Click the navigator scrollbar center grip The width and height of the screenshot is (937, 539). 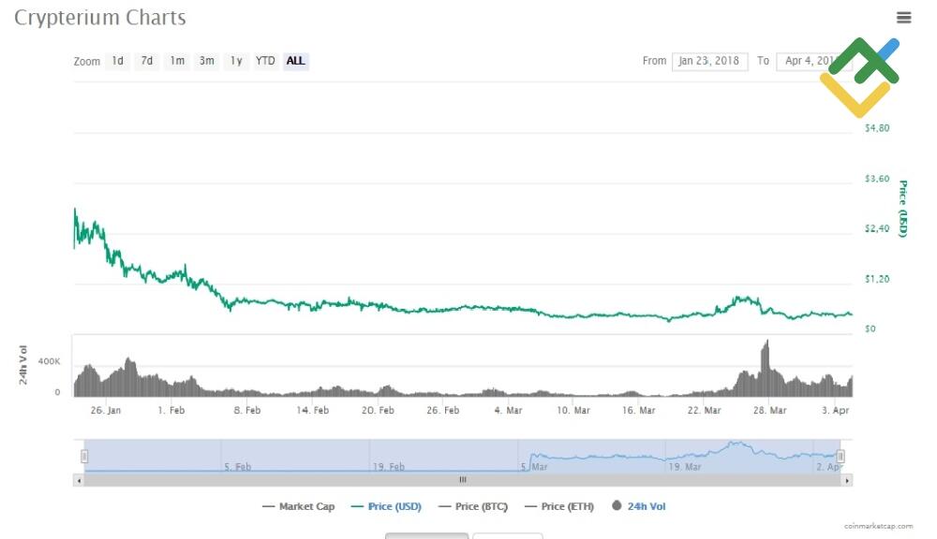(x=463, y=480)
